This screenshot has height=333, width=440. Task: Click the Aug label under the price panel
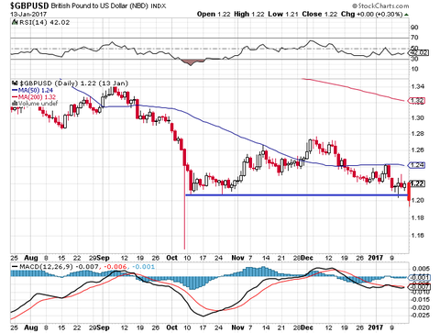[x=30, y=258]
